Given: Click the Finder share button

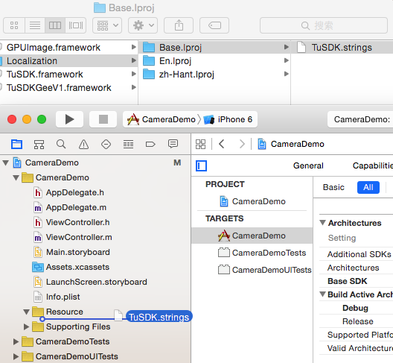Looking at the screenshot, I should pyautogui.click(x=179, y=25).
